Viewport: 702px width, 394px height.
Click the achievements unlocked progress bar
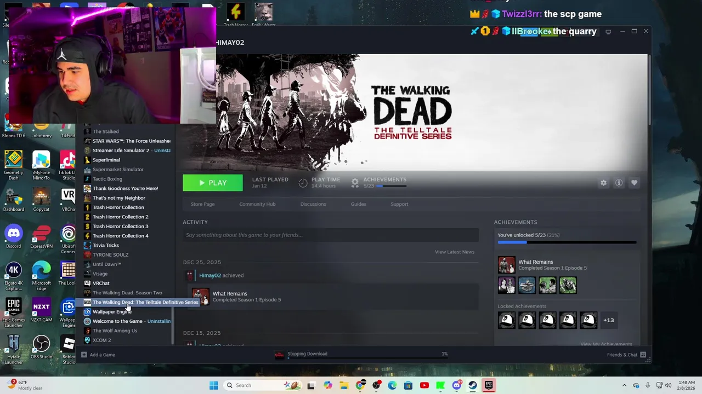click(567, 242)
